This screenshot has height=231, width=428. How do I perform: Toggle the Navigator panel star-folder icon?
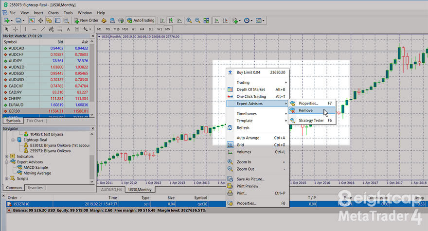[x=49, y=20]
